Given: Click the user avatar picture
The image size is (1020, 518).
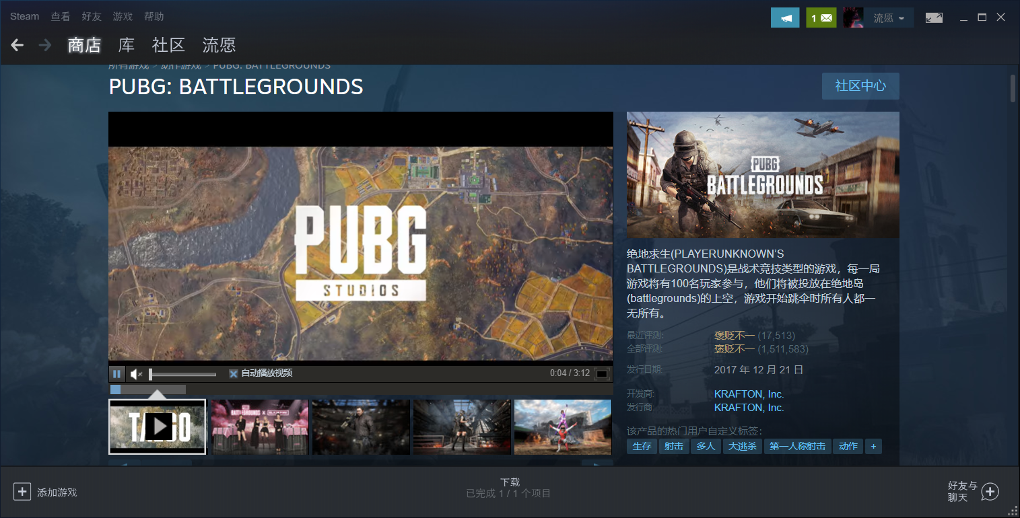Looking at the screenshot, I should pos(853,17).
